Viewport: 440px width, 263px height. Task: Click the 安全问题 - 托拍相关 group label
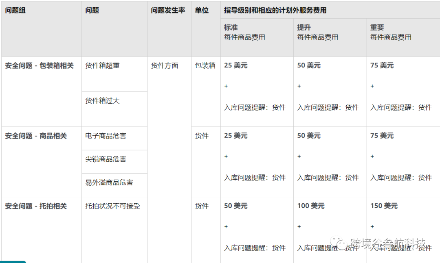click(x=36, y=206)
